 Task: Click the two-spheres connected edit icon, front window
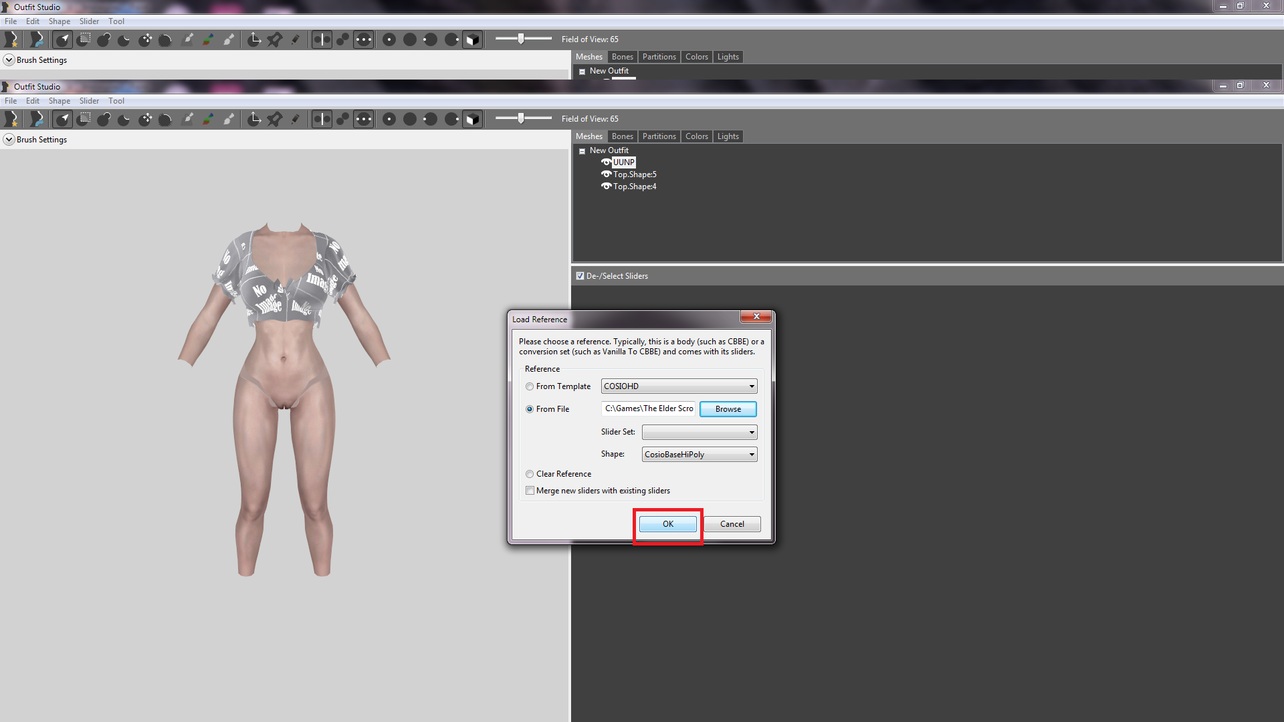[x=342, y=119]
